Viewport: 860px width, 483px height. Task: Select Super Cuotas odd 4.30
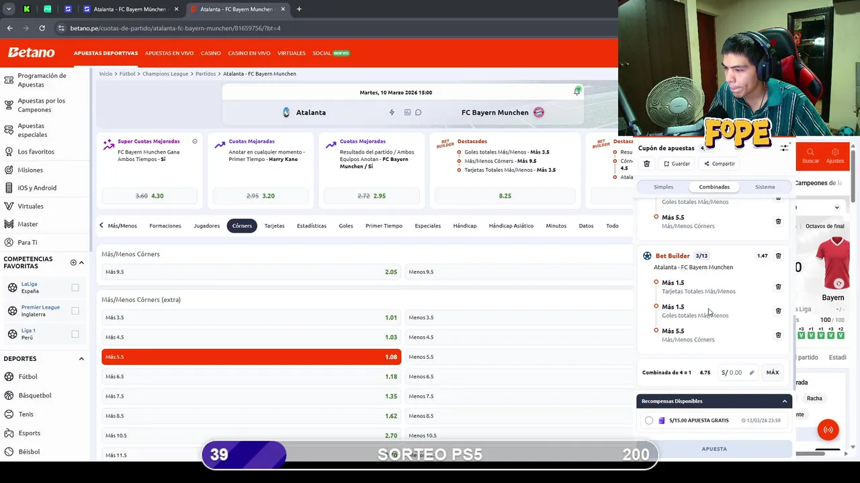click(149, 196)
